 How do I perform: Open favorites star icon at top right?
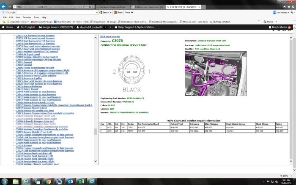289,7
